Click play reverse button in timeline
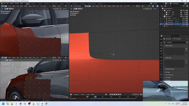 (x=114, y=95)
